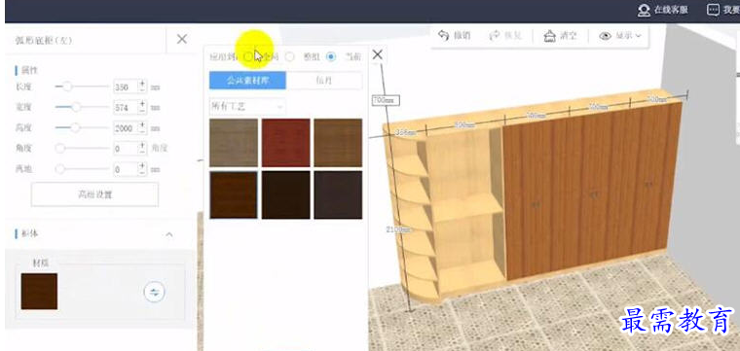Screen dimensions: 740x351
Task: Click the 清空 text label
Action: (x=568, y=36)
